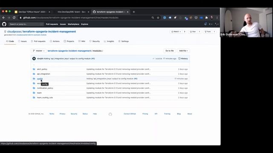Open the footer Terms link

[52, 114]
